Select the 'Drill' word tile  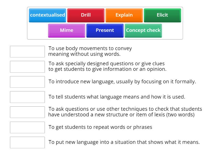[x=86, y=15]
